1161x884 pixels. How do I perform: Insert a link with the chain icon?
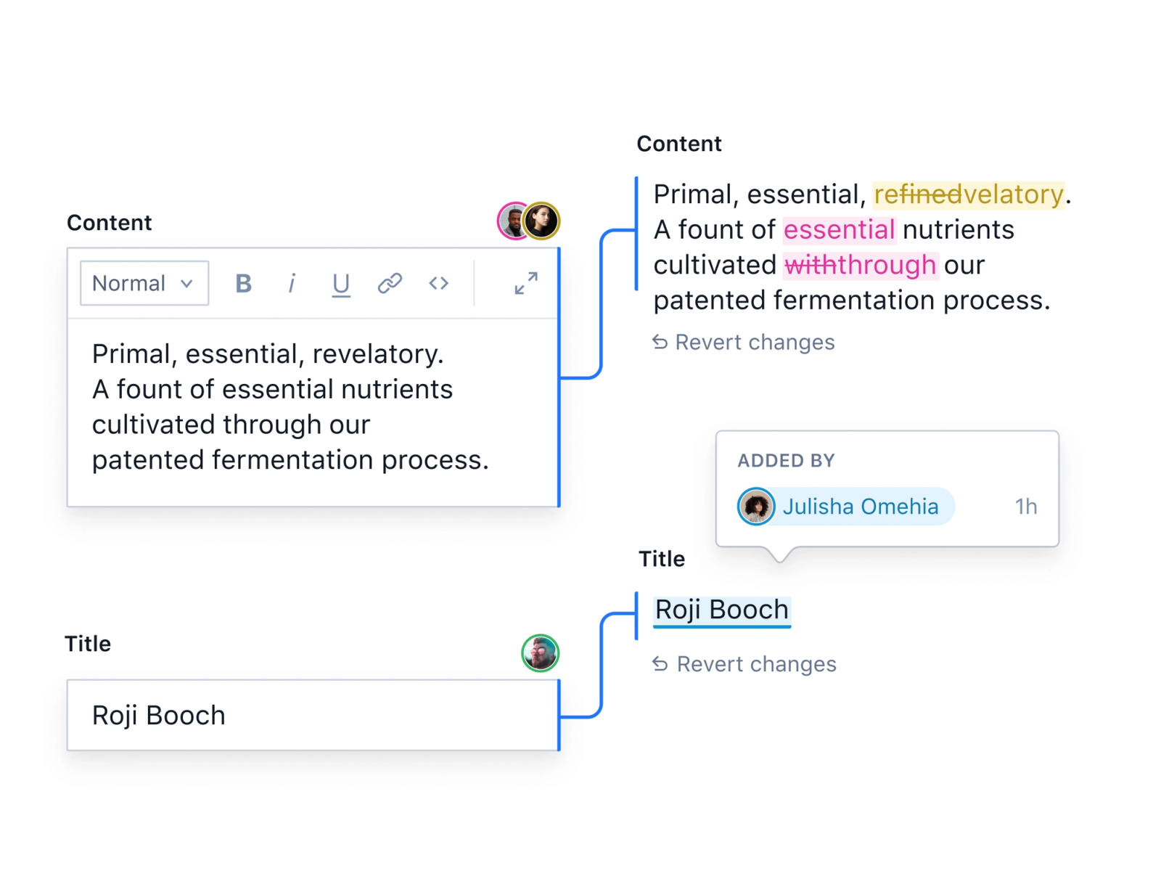tap(390, 283)
